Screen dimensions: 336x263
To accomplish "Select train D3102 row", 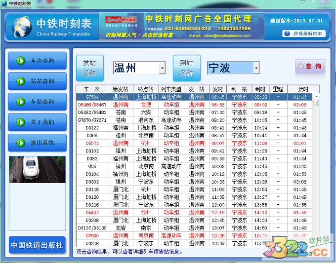I will point(194,151).
